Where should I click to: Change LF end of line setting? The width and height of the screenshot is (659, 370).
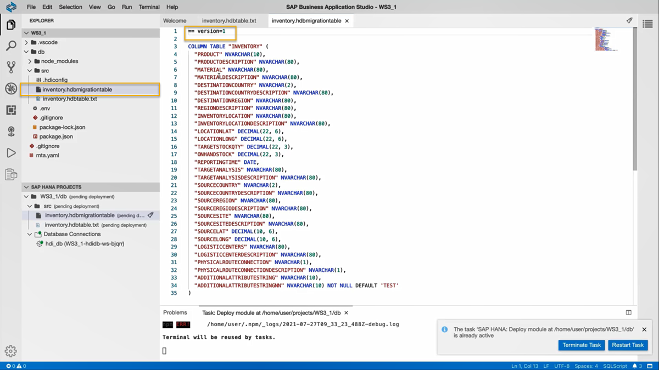click(546, 366)
